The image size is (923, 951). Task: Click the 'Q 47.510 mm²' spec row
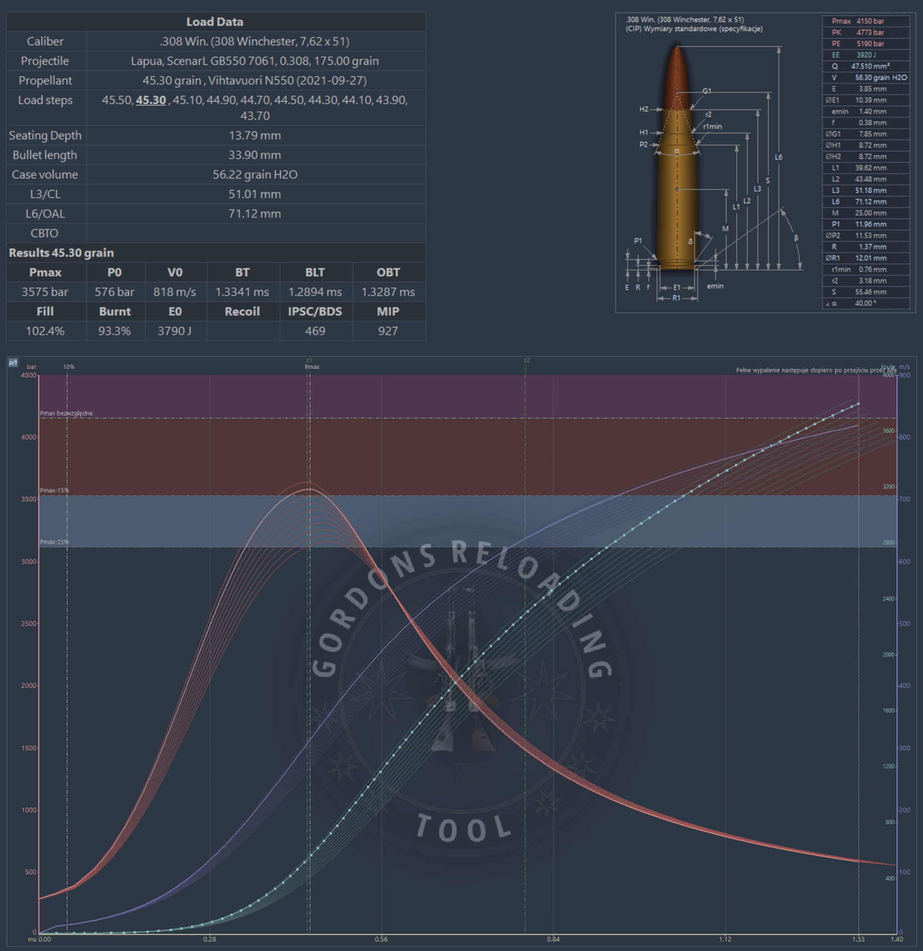click(866, 66)
